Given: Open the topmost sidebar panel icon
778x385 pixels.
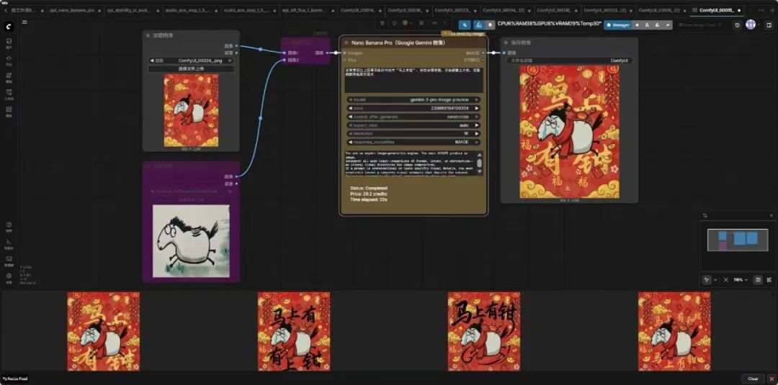Looking at the screenshot, I should [9, 43].
